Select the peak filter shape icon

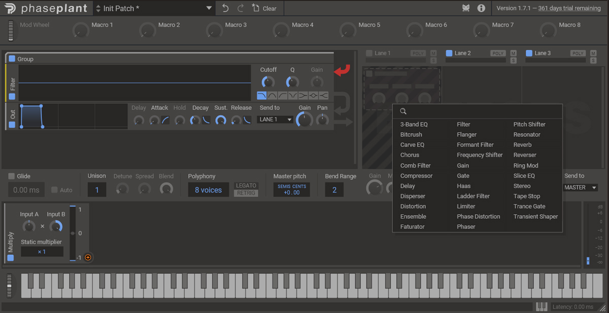(313, 95)
